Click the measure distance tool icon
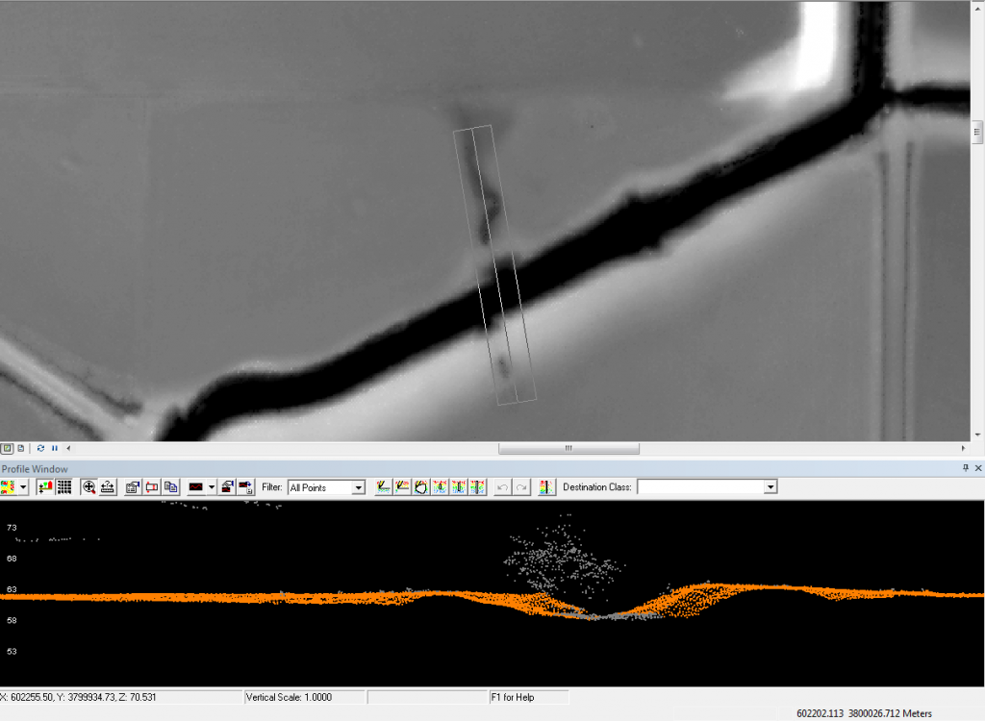 click(x=108, y=486)
